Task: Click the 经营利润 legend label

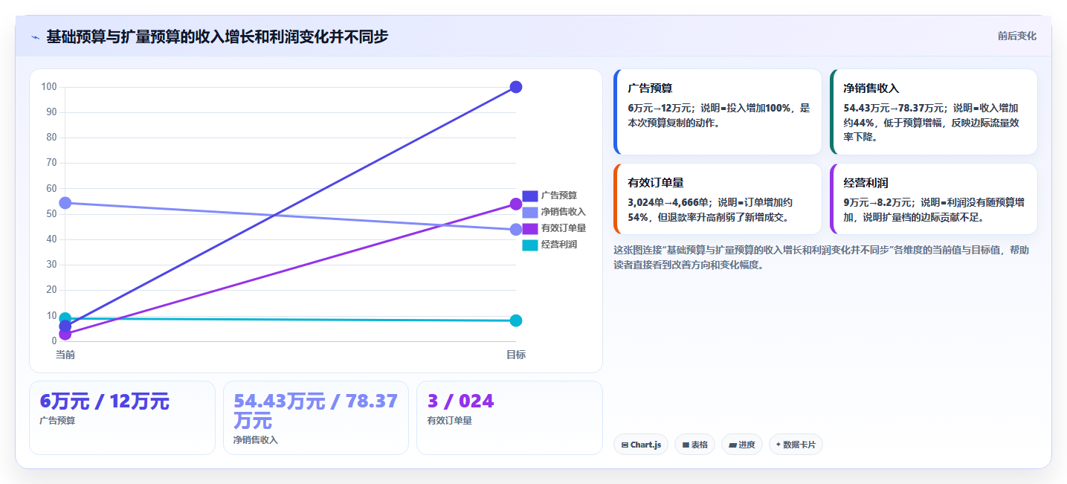Action: pyautogui.click(x=559, y=245)
